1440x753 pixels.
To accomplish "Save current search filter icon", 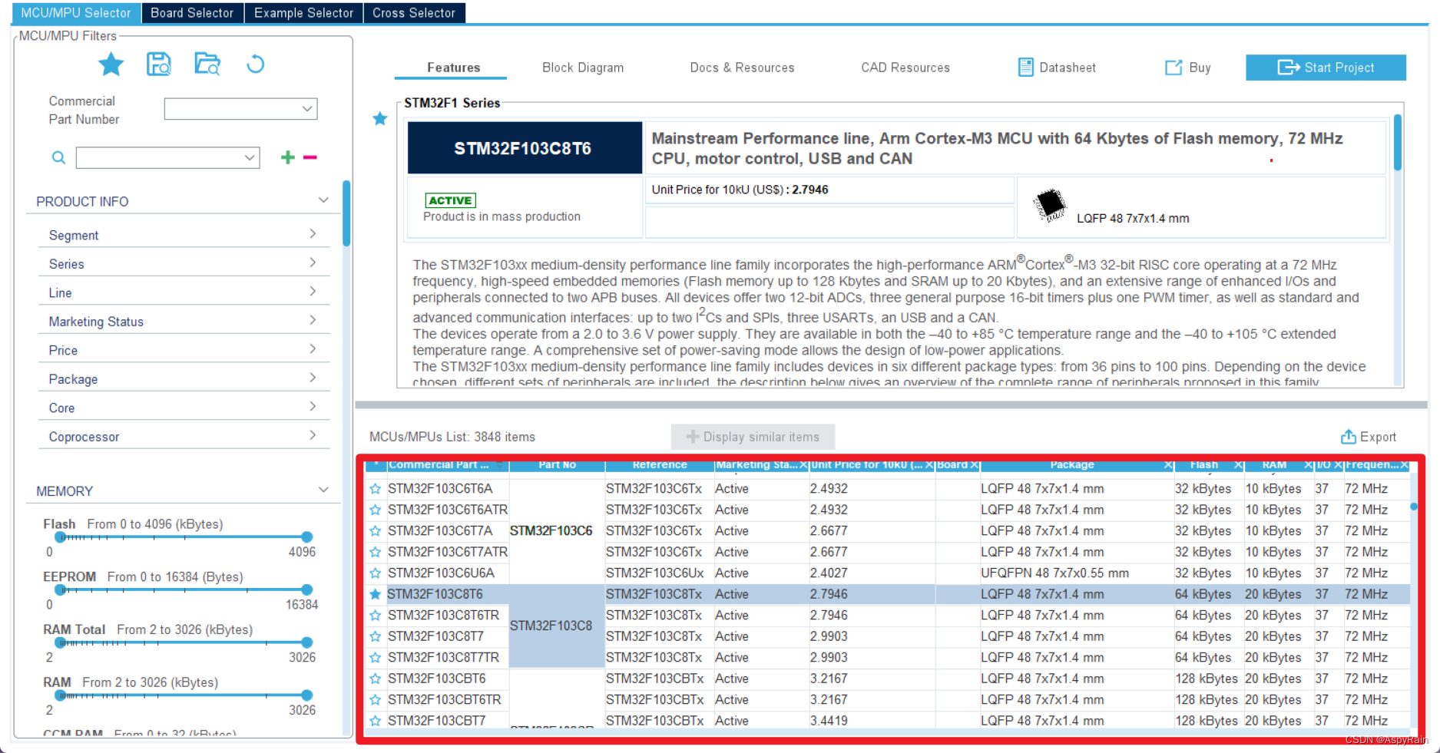I will tap(159, 64).
